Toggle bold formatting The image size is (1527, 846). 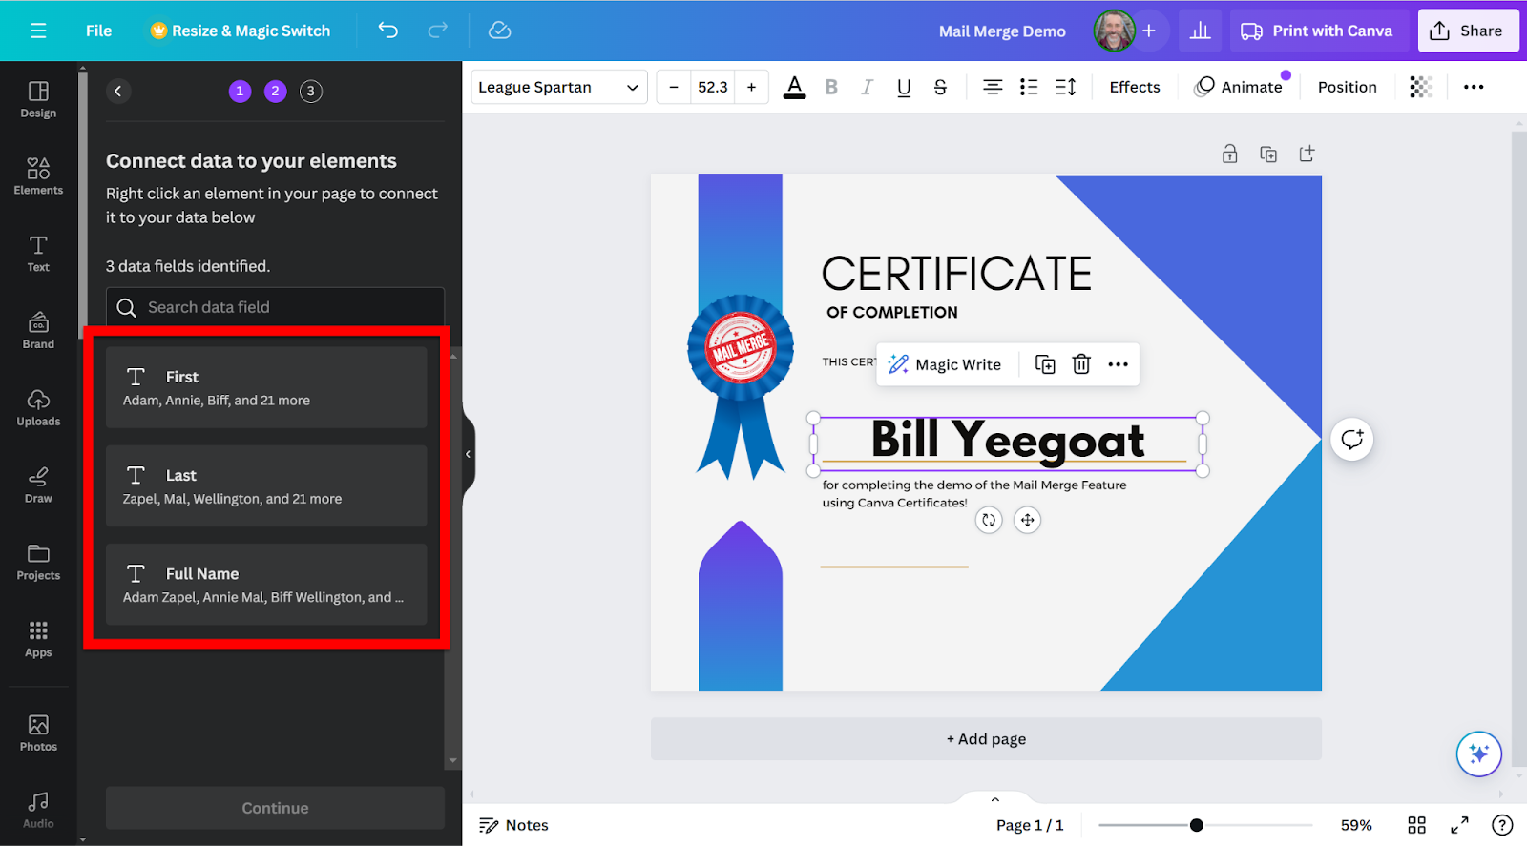[831, 87]
